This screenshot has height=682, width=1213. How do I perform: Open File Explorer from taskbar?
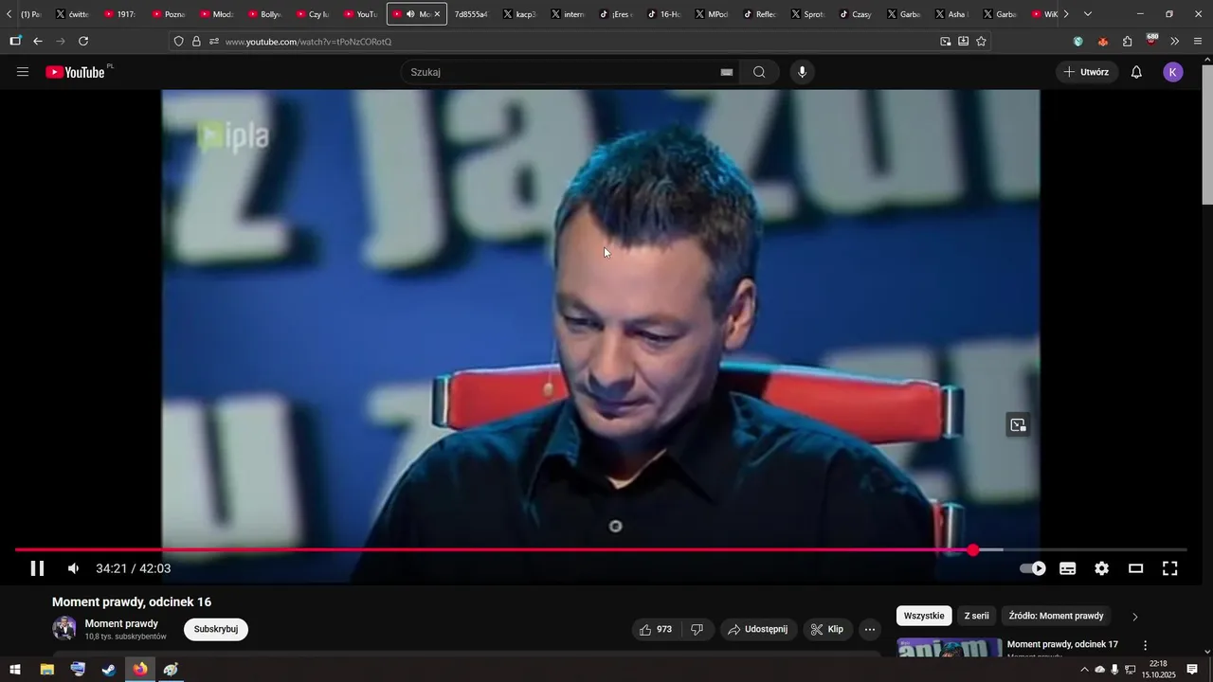click(46, 670)
